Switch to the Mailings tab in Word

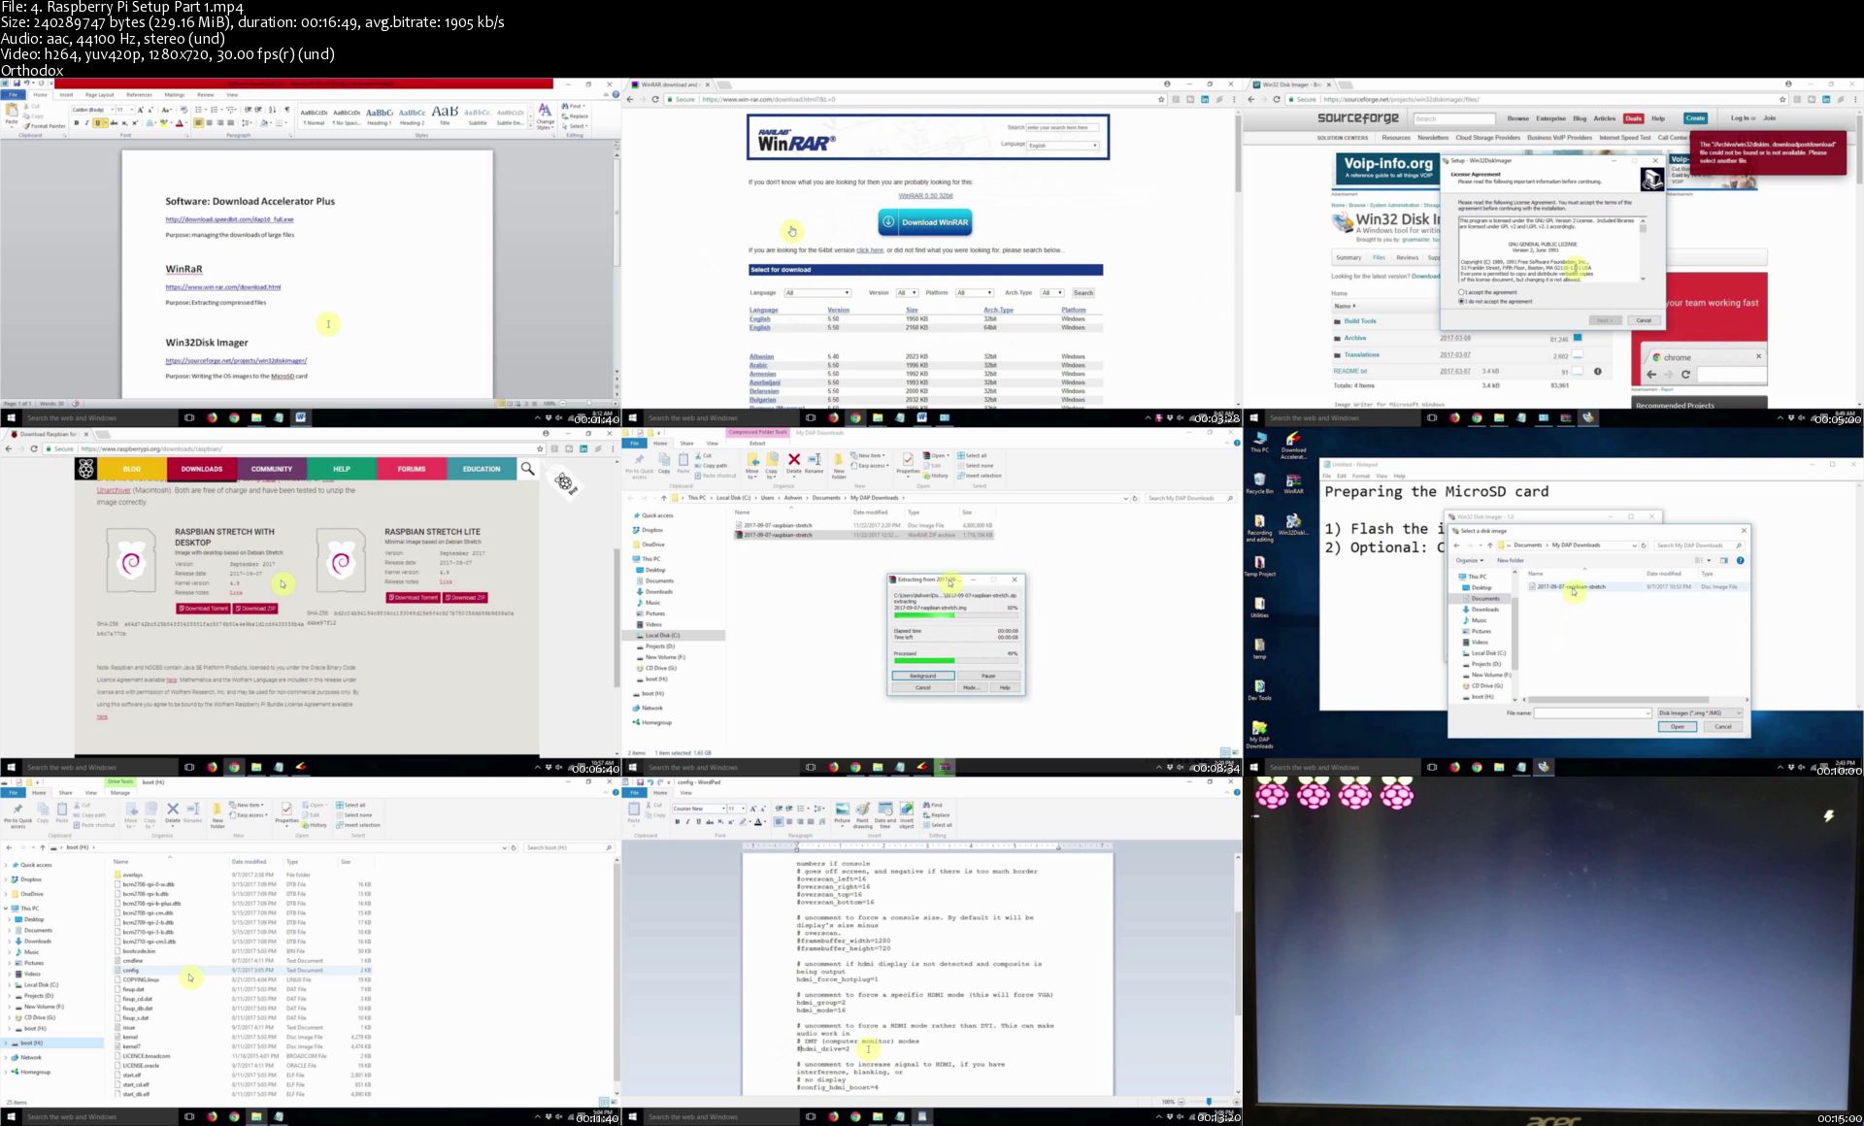pos(175,95)
